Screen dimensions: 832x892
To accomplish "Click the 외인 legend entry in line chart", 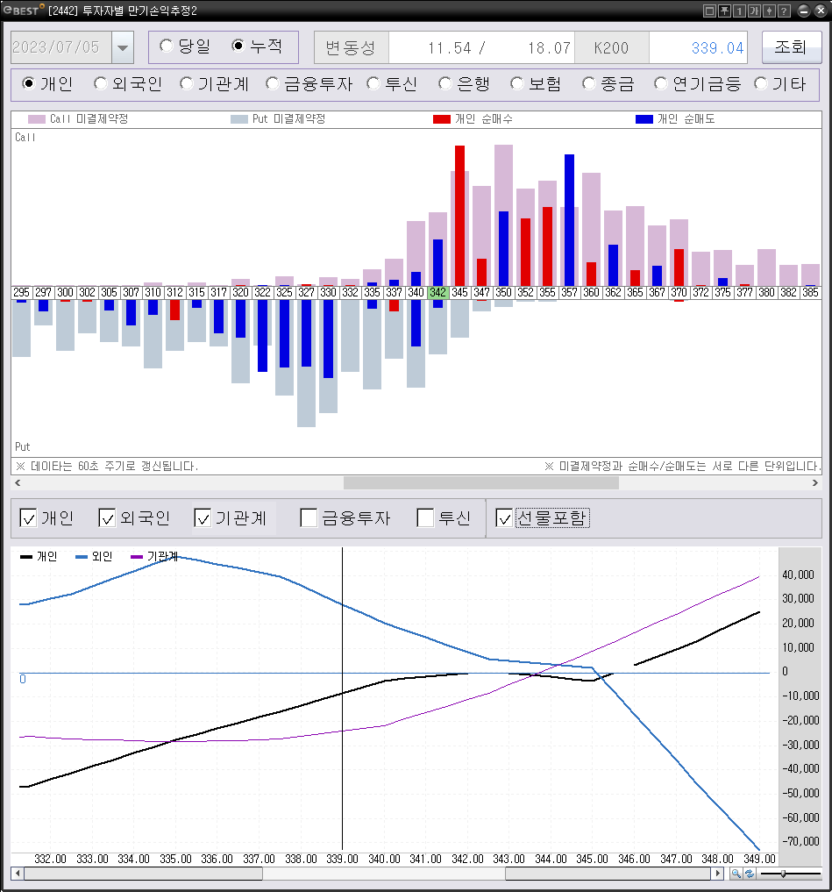I will 94,556.
